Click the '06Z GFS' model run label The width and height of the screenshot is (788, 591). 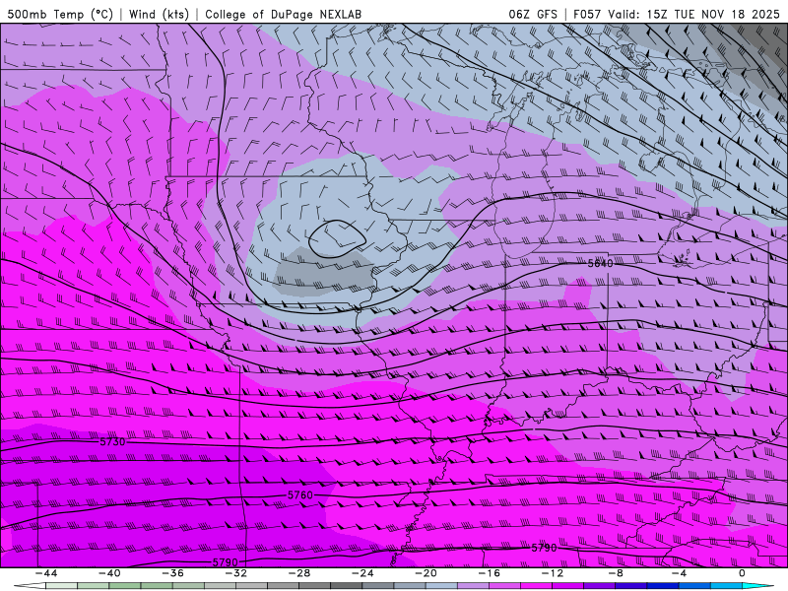(533, 14)
